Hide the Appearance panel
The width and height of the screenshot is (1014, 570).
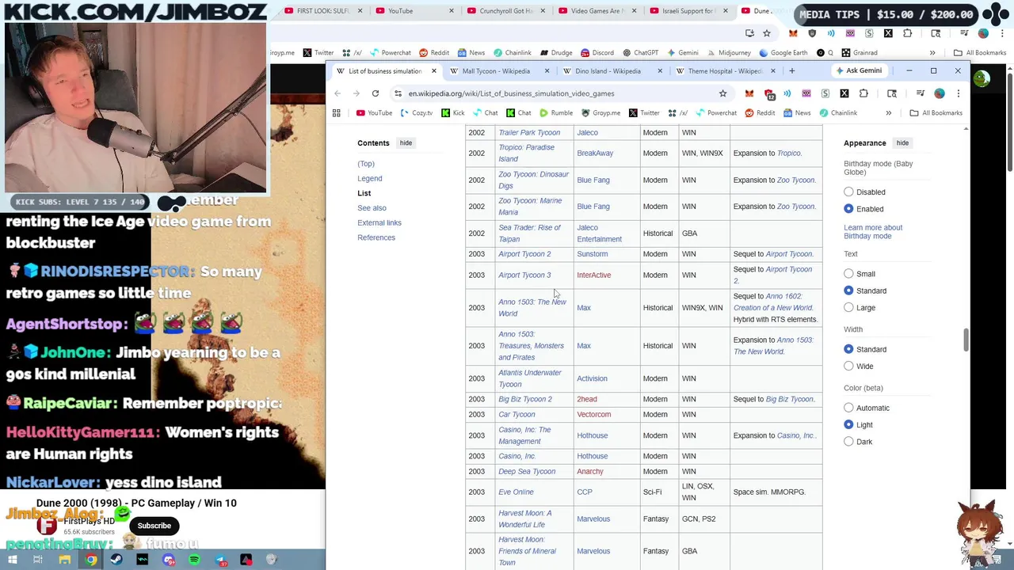tap(902, 143)
